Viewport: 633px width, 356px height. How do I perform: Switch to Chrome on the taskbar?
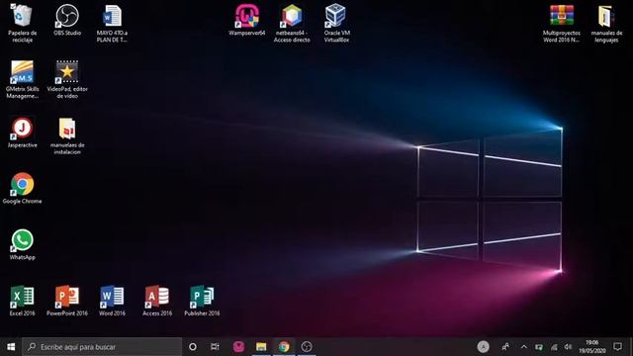(x=284, y=347)
